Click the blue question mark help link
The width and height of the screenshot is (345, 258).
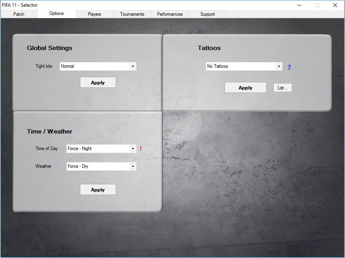[x=289, y=67]
